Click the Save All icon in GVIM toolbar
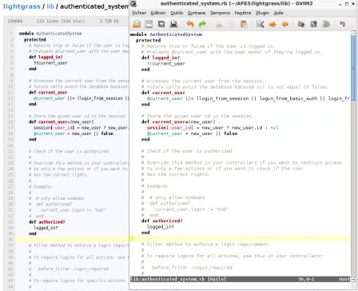The width and height of the screenshot is (358, 291). point(161,24)
